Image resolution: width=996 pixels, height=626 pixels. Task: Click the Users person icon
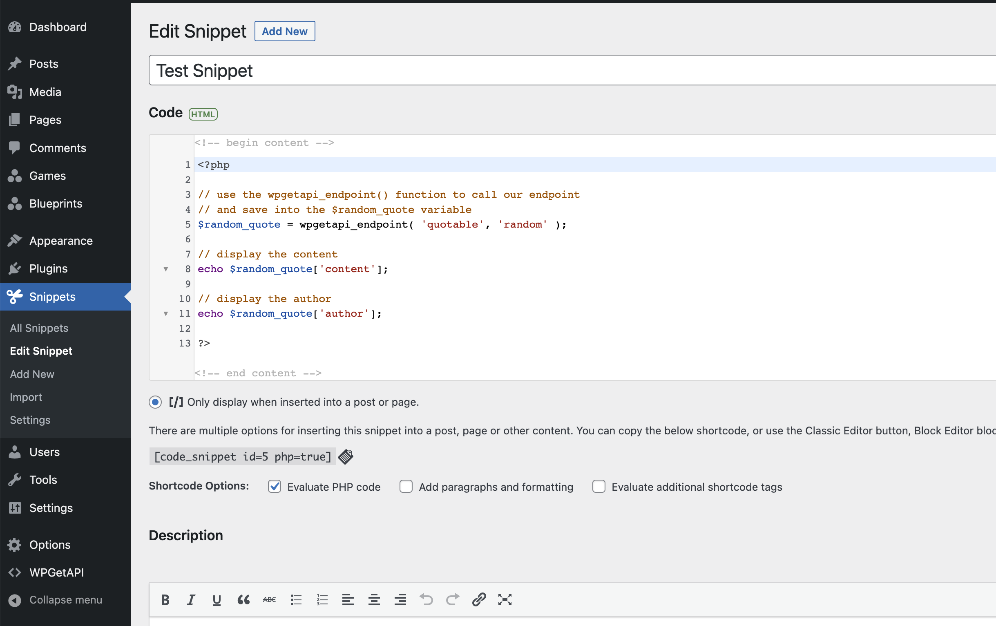click(14, 452)
